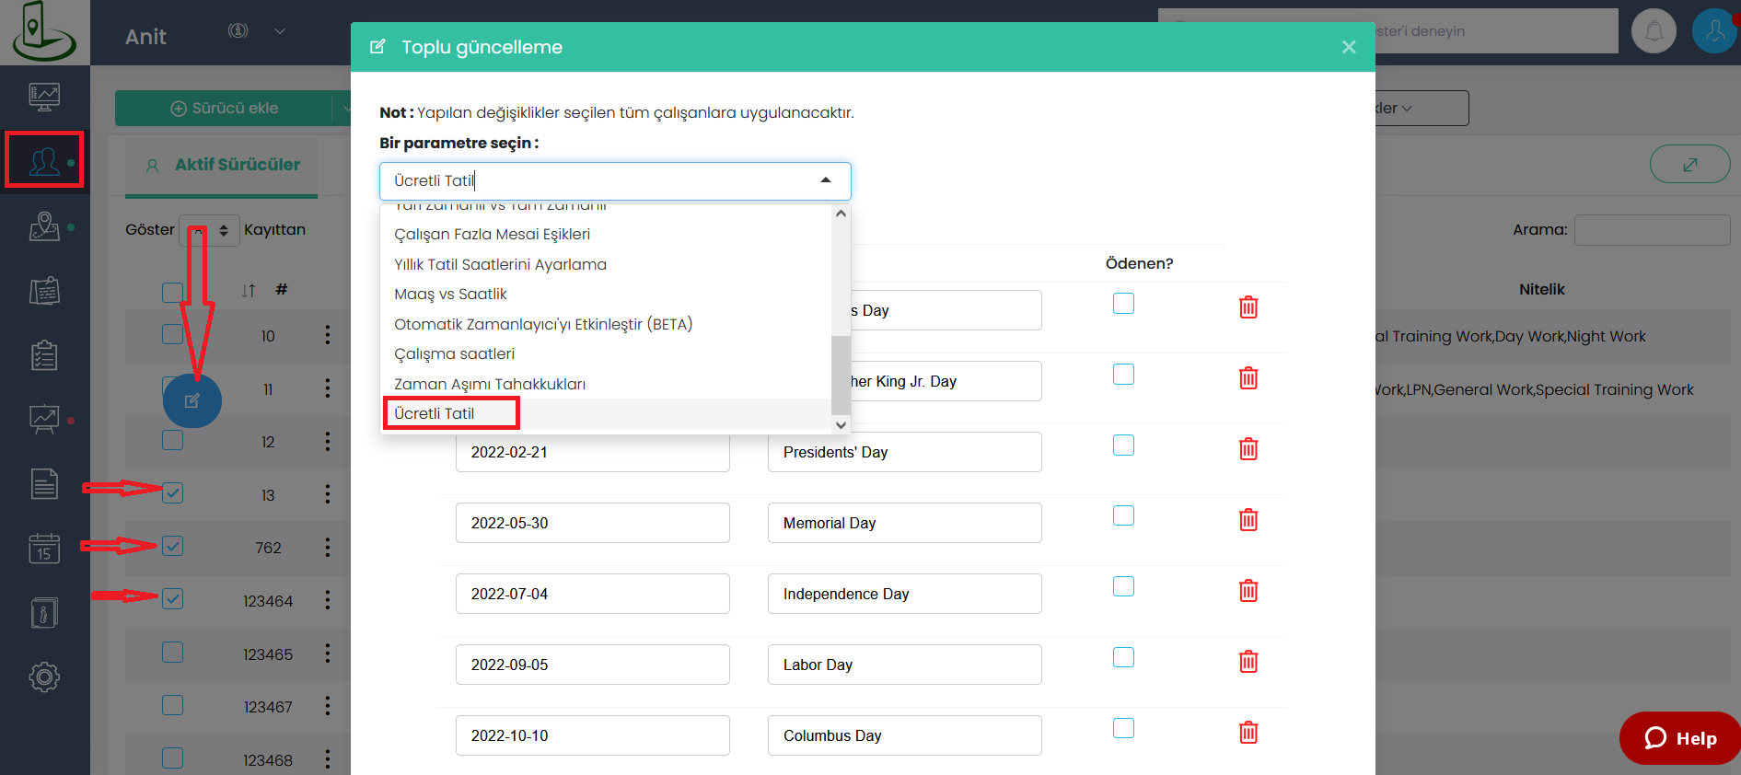1741x775 pixels.
Task: Uncheck the row 762 checkbox
Action: point(173,546)
